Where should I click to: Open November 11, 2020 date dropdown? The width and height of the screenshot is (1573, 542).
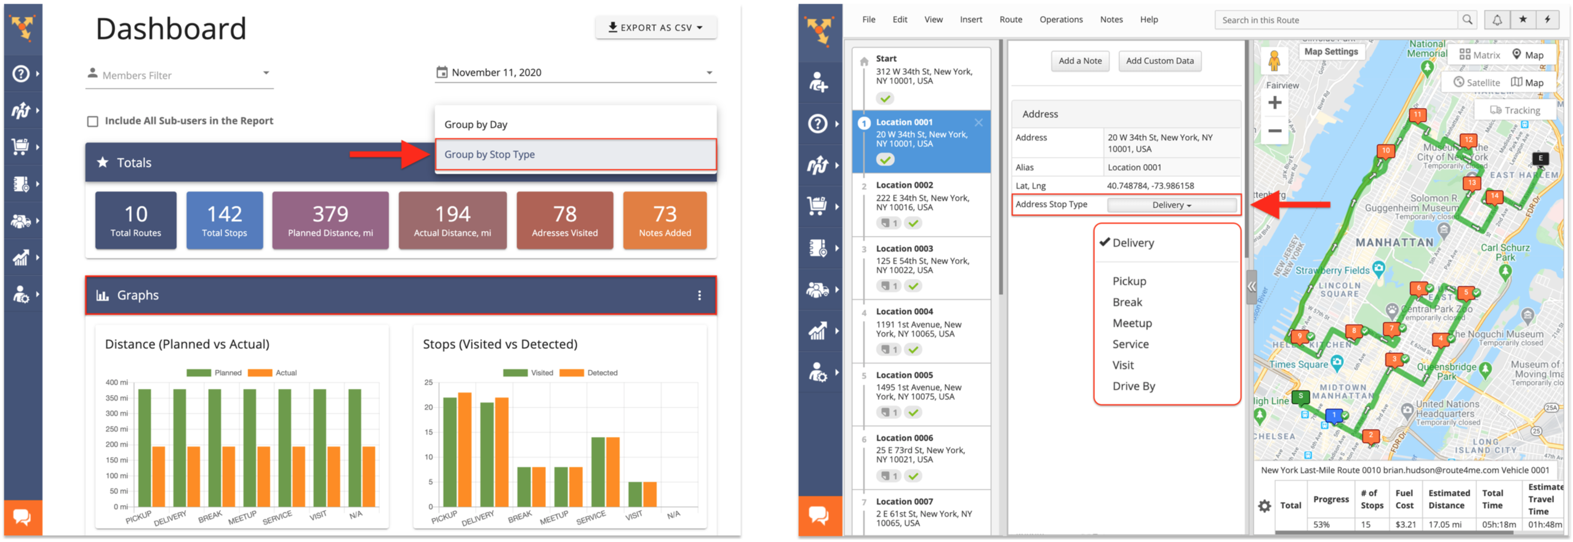click(575, 73)
